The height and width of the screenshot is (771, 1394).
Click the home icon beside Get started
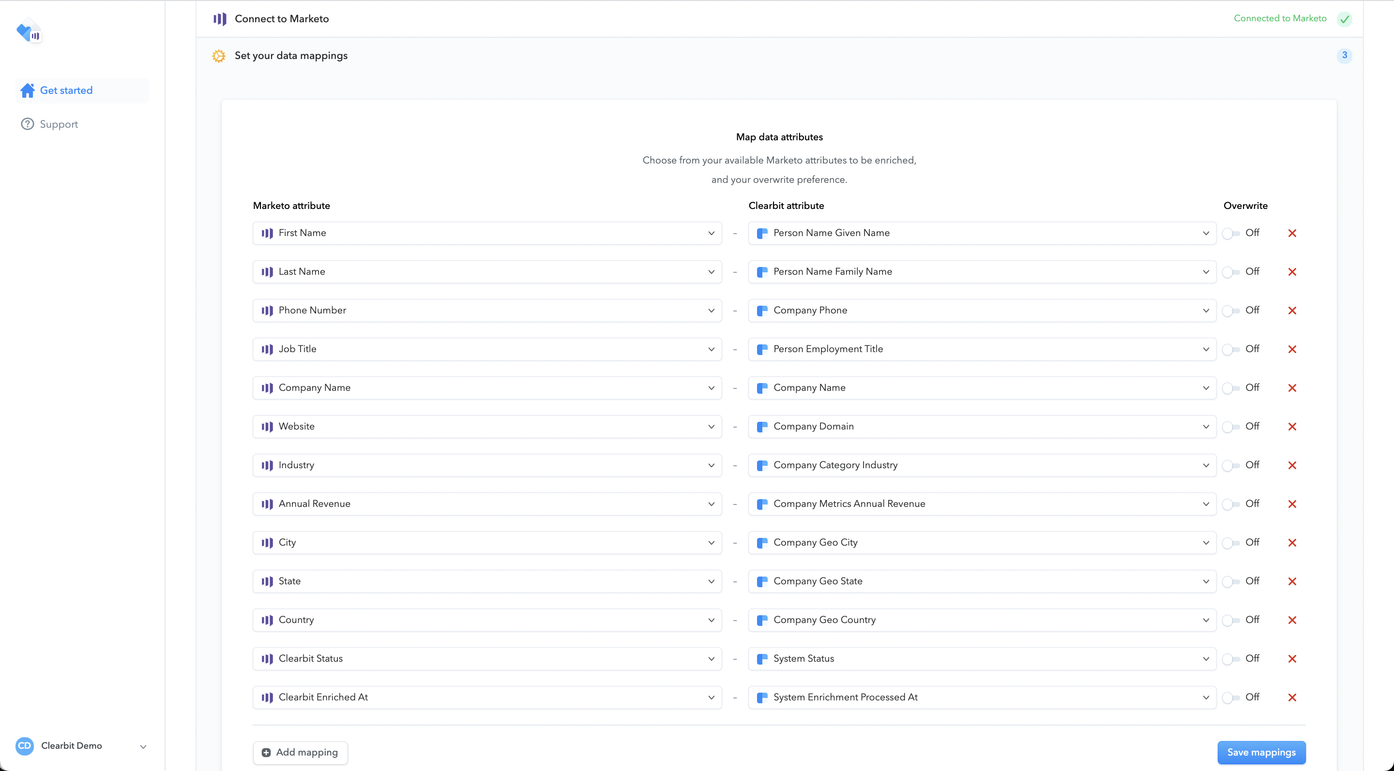(28, 90)
